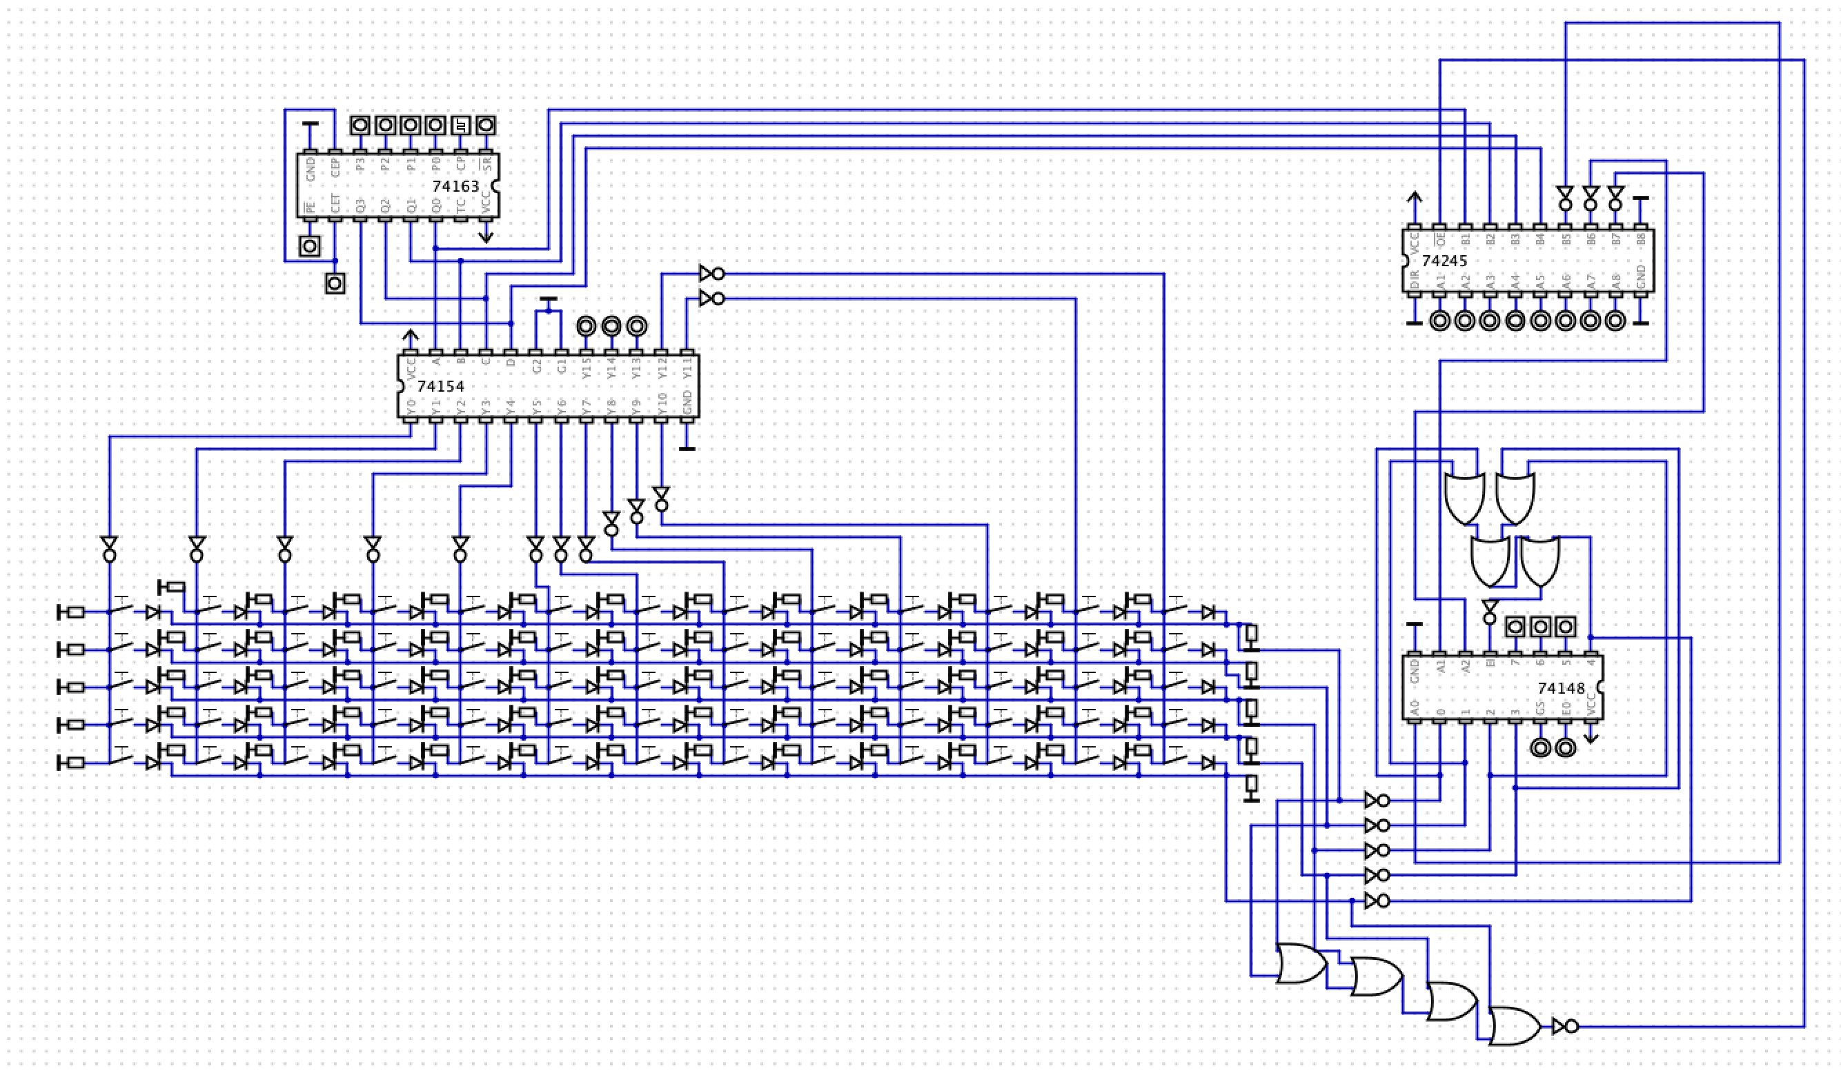1841x1073 pixels.
Task: Click the output probe on 74245 A1
Action: click(1439, 321)
